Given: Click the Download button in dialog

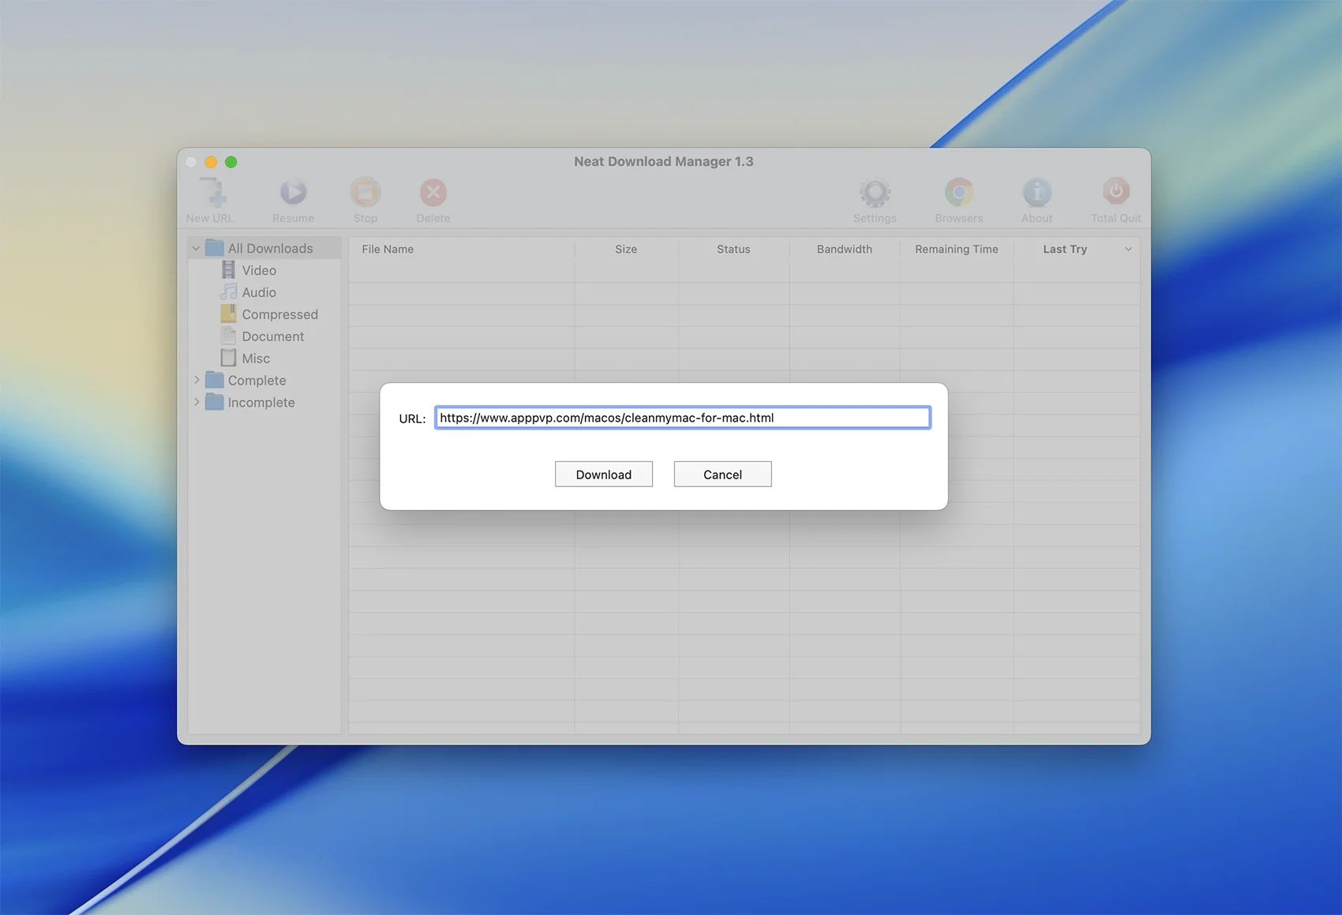Looking at the screenshot, I should click(x=603, y=474).
